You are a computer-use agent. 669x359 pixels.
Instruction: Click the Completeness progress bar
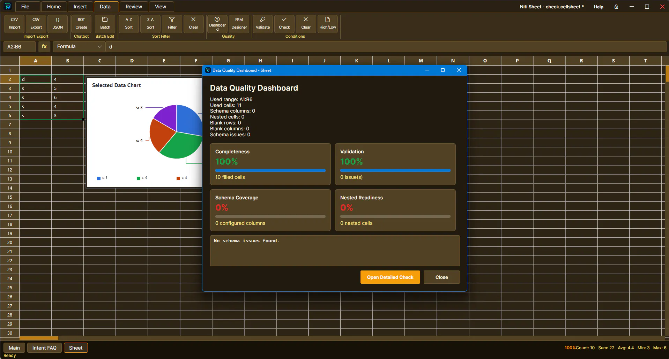(270, 170)
